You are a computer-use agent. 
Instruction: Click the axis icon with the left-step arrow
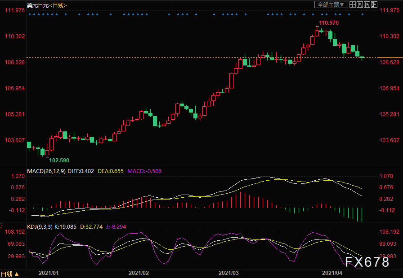360,4
